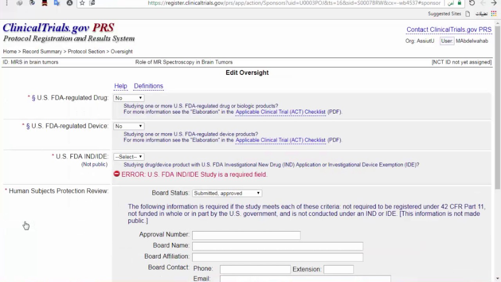This screenshot has height=282, width=501.
Task: Click the red IND/IDE error icon
Action: pos(117,174)
